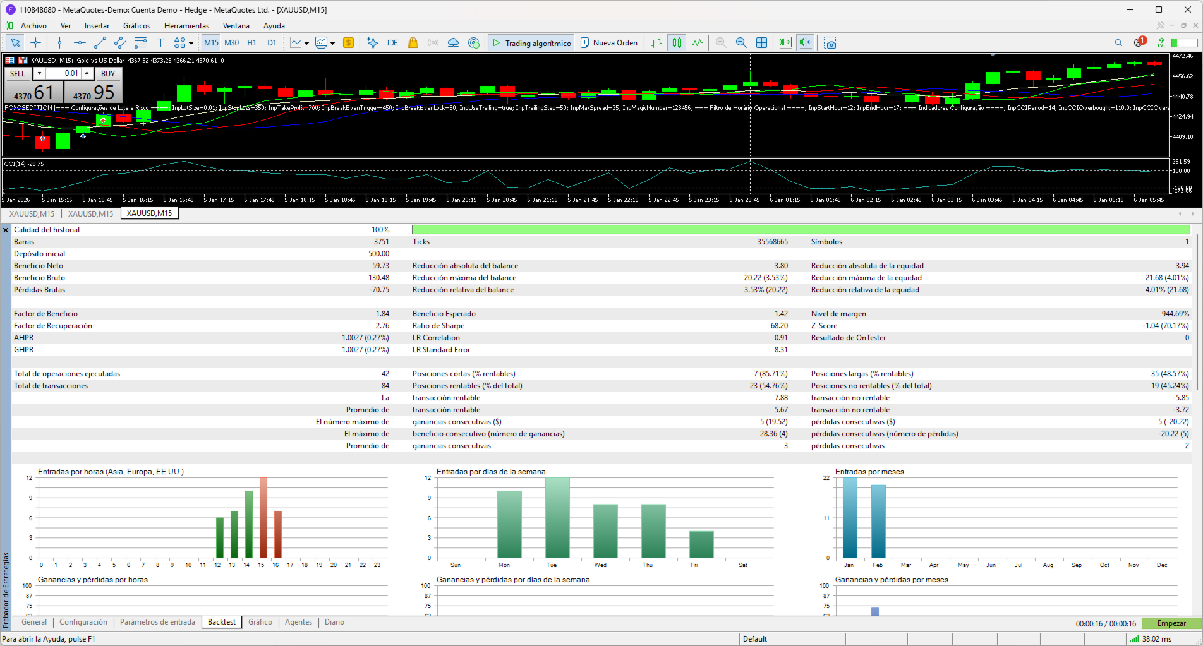Toggle chart shift from right edge

805,43
